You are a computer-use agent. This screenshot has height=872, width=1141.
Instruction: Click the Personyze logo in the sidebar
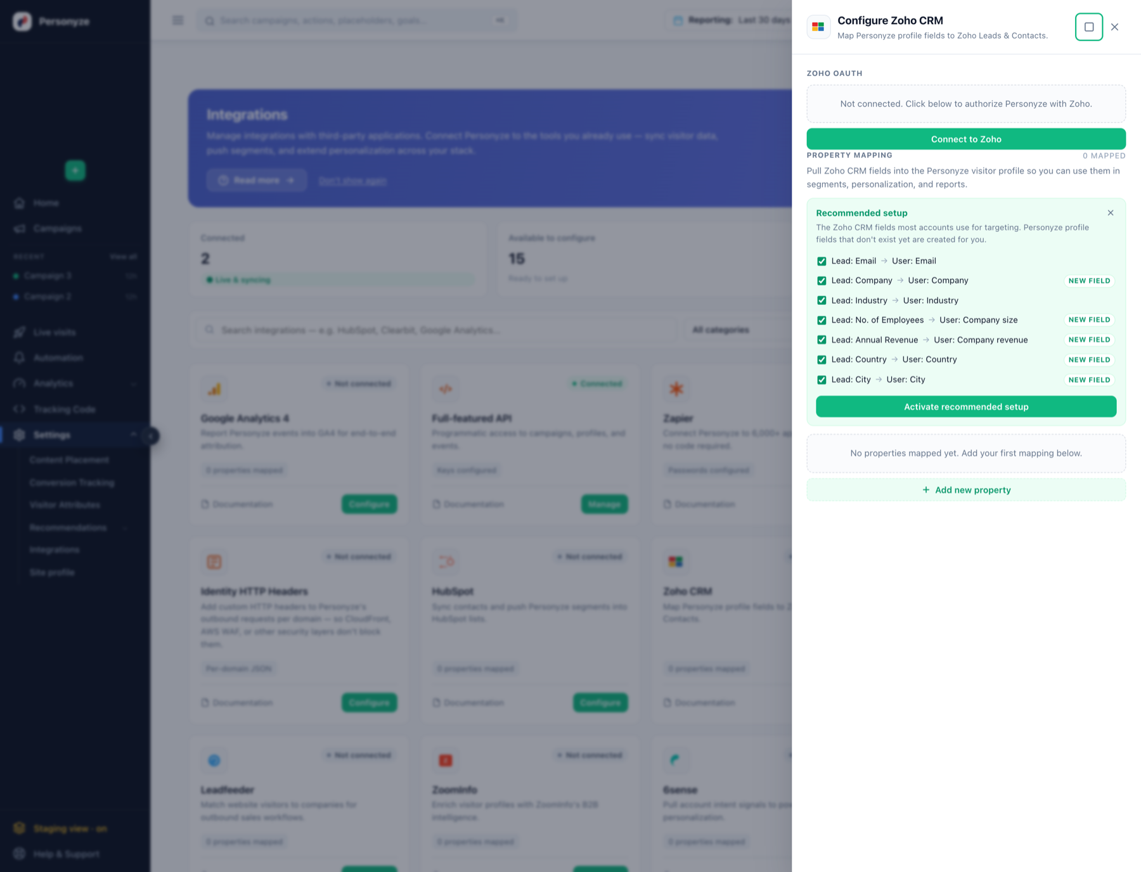point(22,22)
